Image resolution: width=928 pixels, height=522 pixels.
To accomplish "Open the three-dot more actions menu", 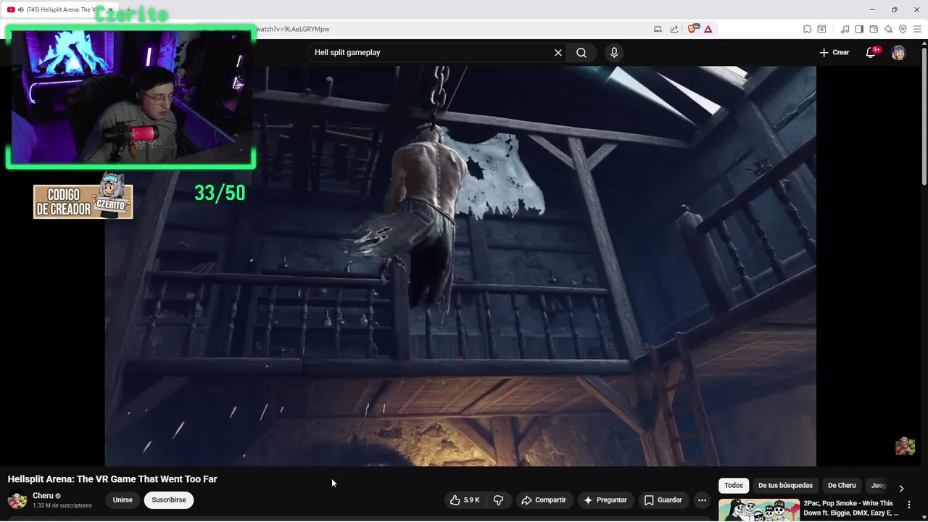I will pyautogui.click(x=702, y=500).
